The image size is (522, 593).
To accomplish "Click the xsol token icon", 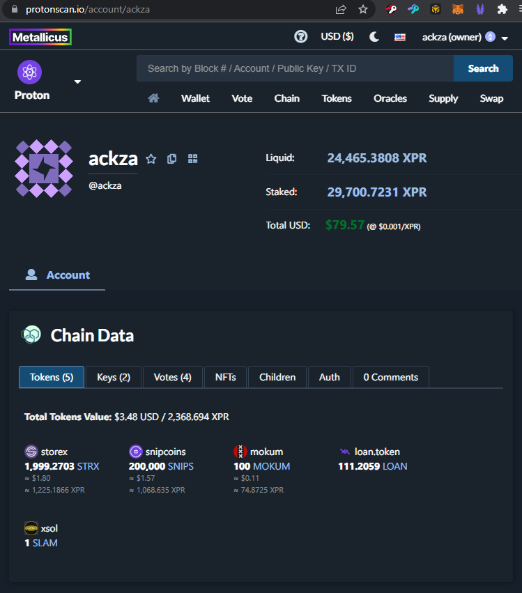I will [31, 528].
